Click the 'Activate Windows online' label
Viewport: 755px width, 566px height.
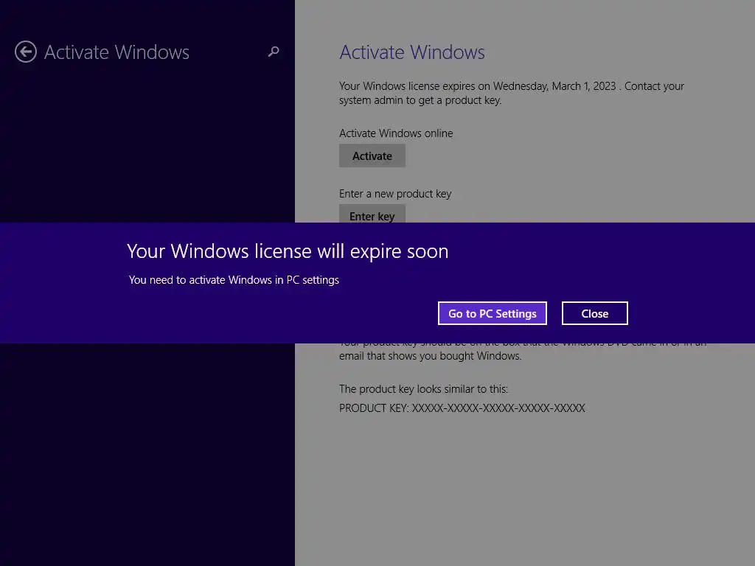click(396, 133)
